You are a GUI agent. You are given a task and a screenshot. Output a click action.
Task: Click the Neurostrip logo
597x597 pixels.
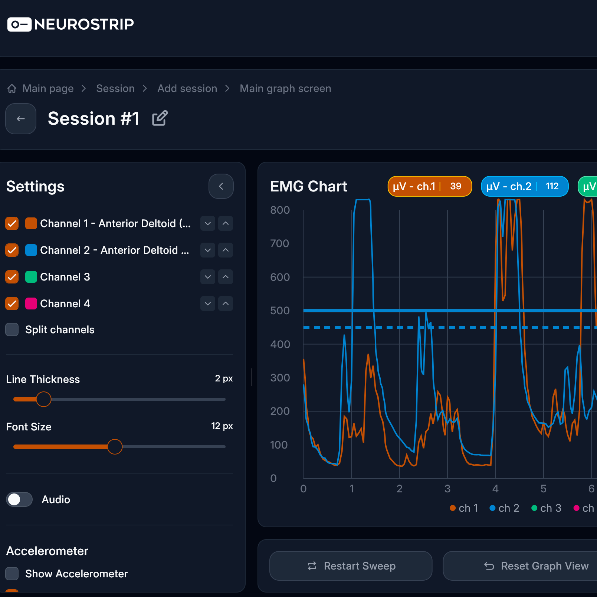(x=70, y=24)
